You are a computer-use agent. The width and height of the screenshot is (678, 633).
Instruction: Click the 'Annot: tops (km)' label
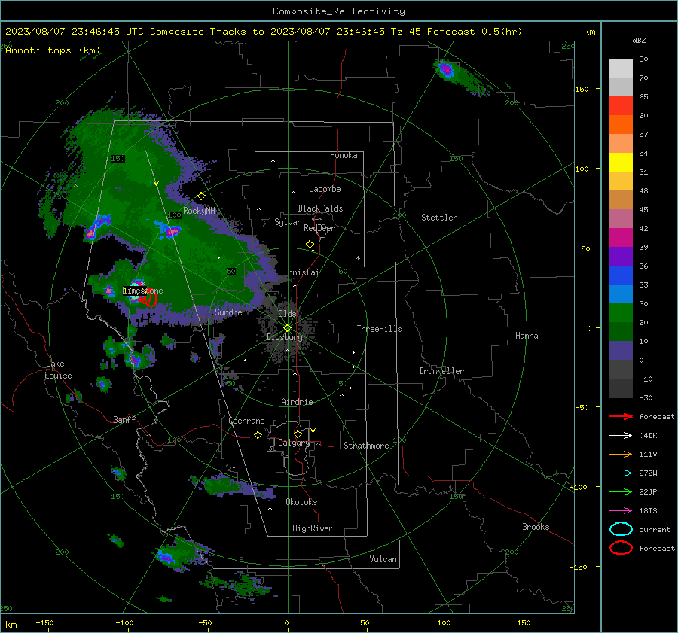(x=53, y=50)
